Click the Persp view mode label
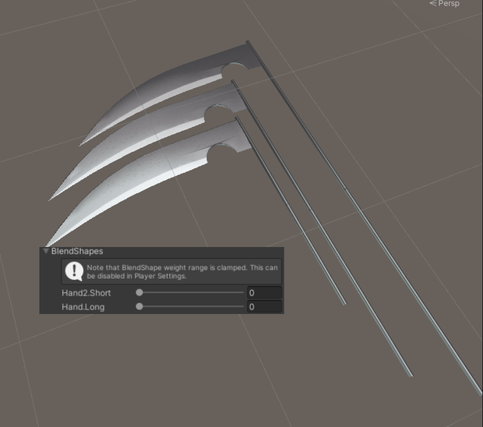483x427 pixels. click(449, 3)
